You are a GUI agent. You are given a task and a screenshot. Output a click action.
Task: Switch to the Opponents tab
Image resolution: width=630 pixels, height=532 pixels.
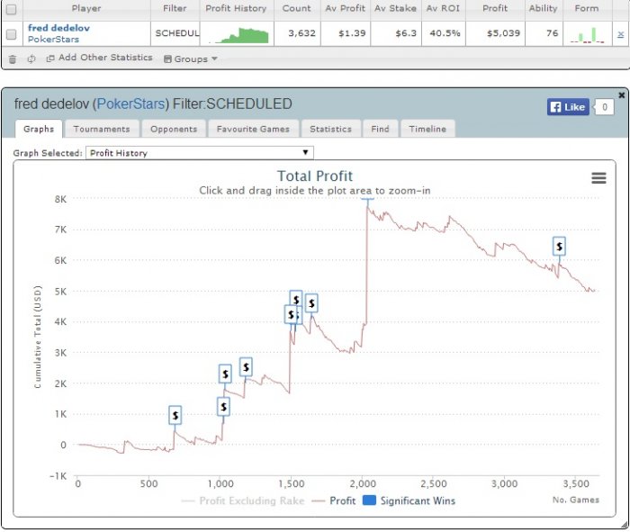tap(174, 129)
